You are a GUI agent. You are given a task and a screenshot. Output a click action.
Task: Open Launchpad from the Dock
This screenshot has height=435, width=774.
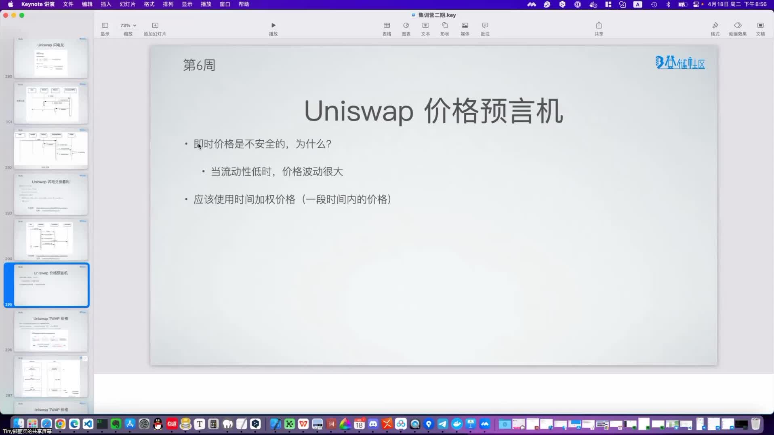[x=32, y=424]
